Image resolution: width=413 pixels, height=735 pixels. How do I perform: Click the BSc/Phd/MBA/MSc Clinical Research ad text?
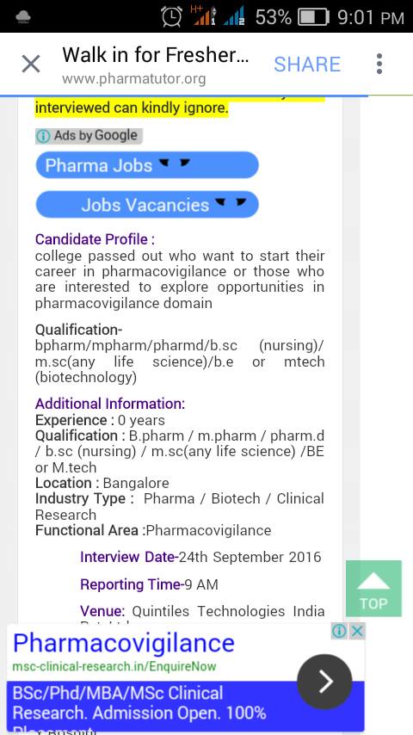(139, 705)
